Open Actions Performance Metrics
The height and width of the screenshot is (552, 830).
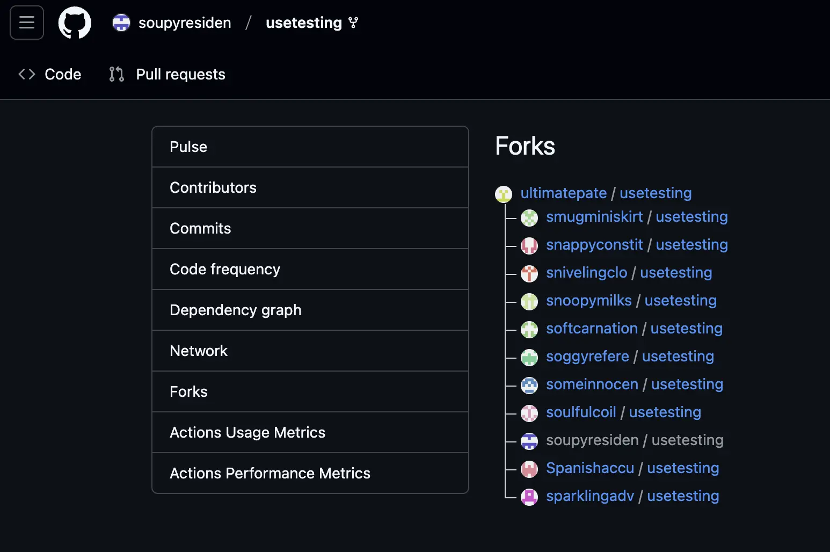[270, 473]
